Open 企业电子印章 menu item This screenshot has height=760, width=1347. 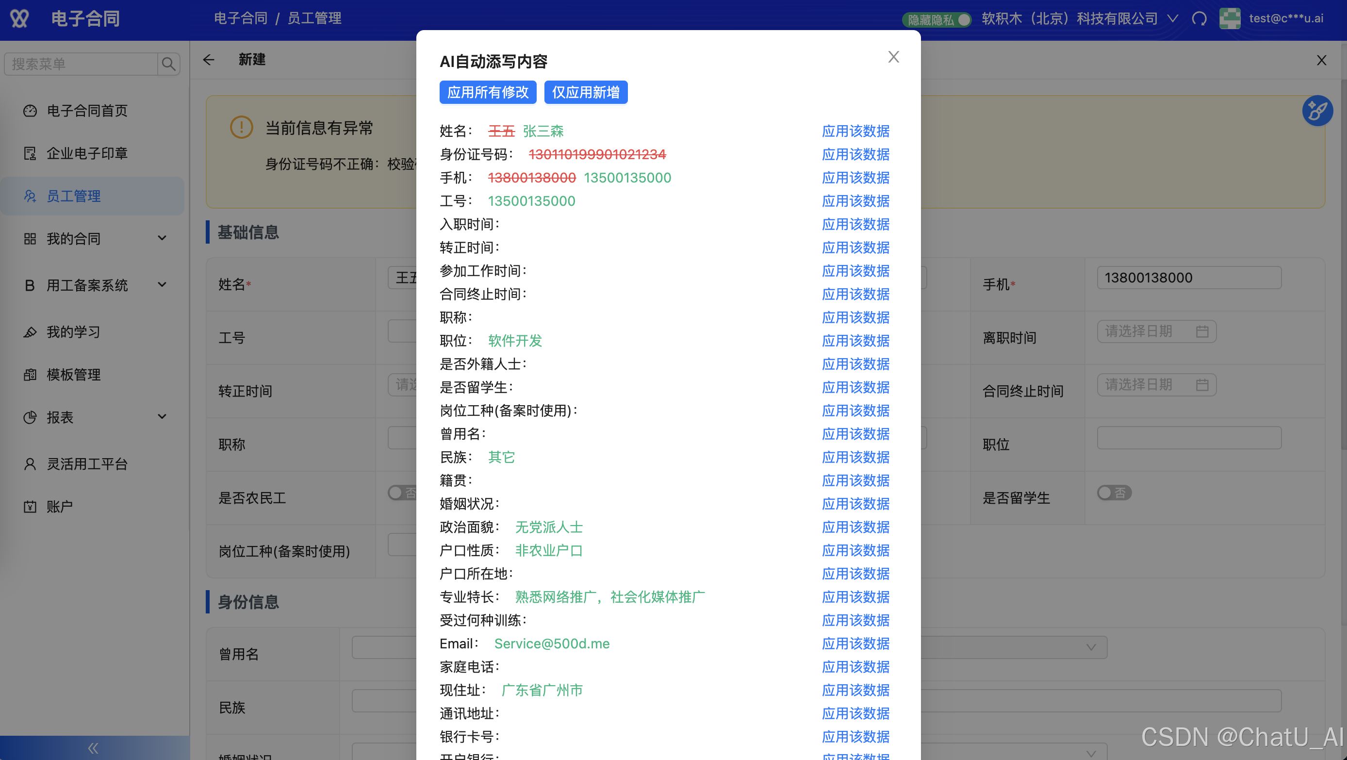pos(87,153)
